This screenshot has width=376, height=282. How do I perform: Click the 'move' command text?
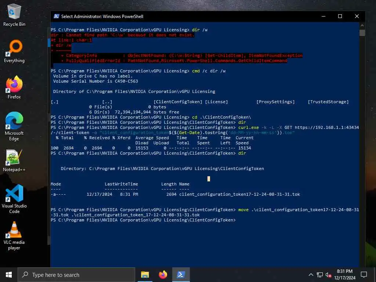tap(243, 210)
